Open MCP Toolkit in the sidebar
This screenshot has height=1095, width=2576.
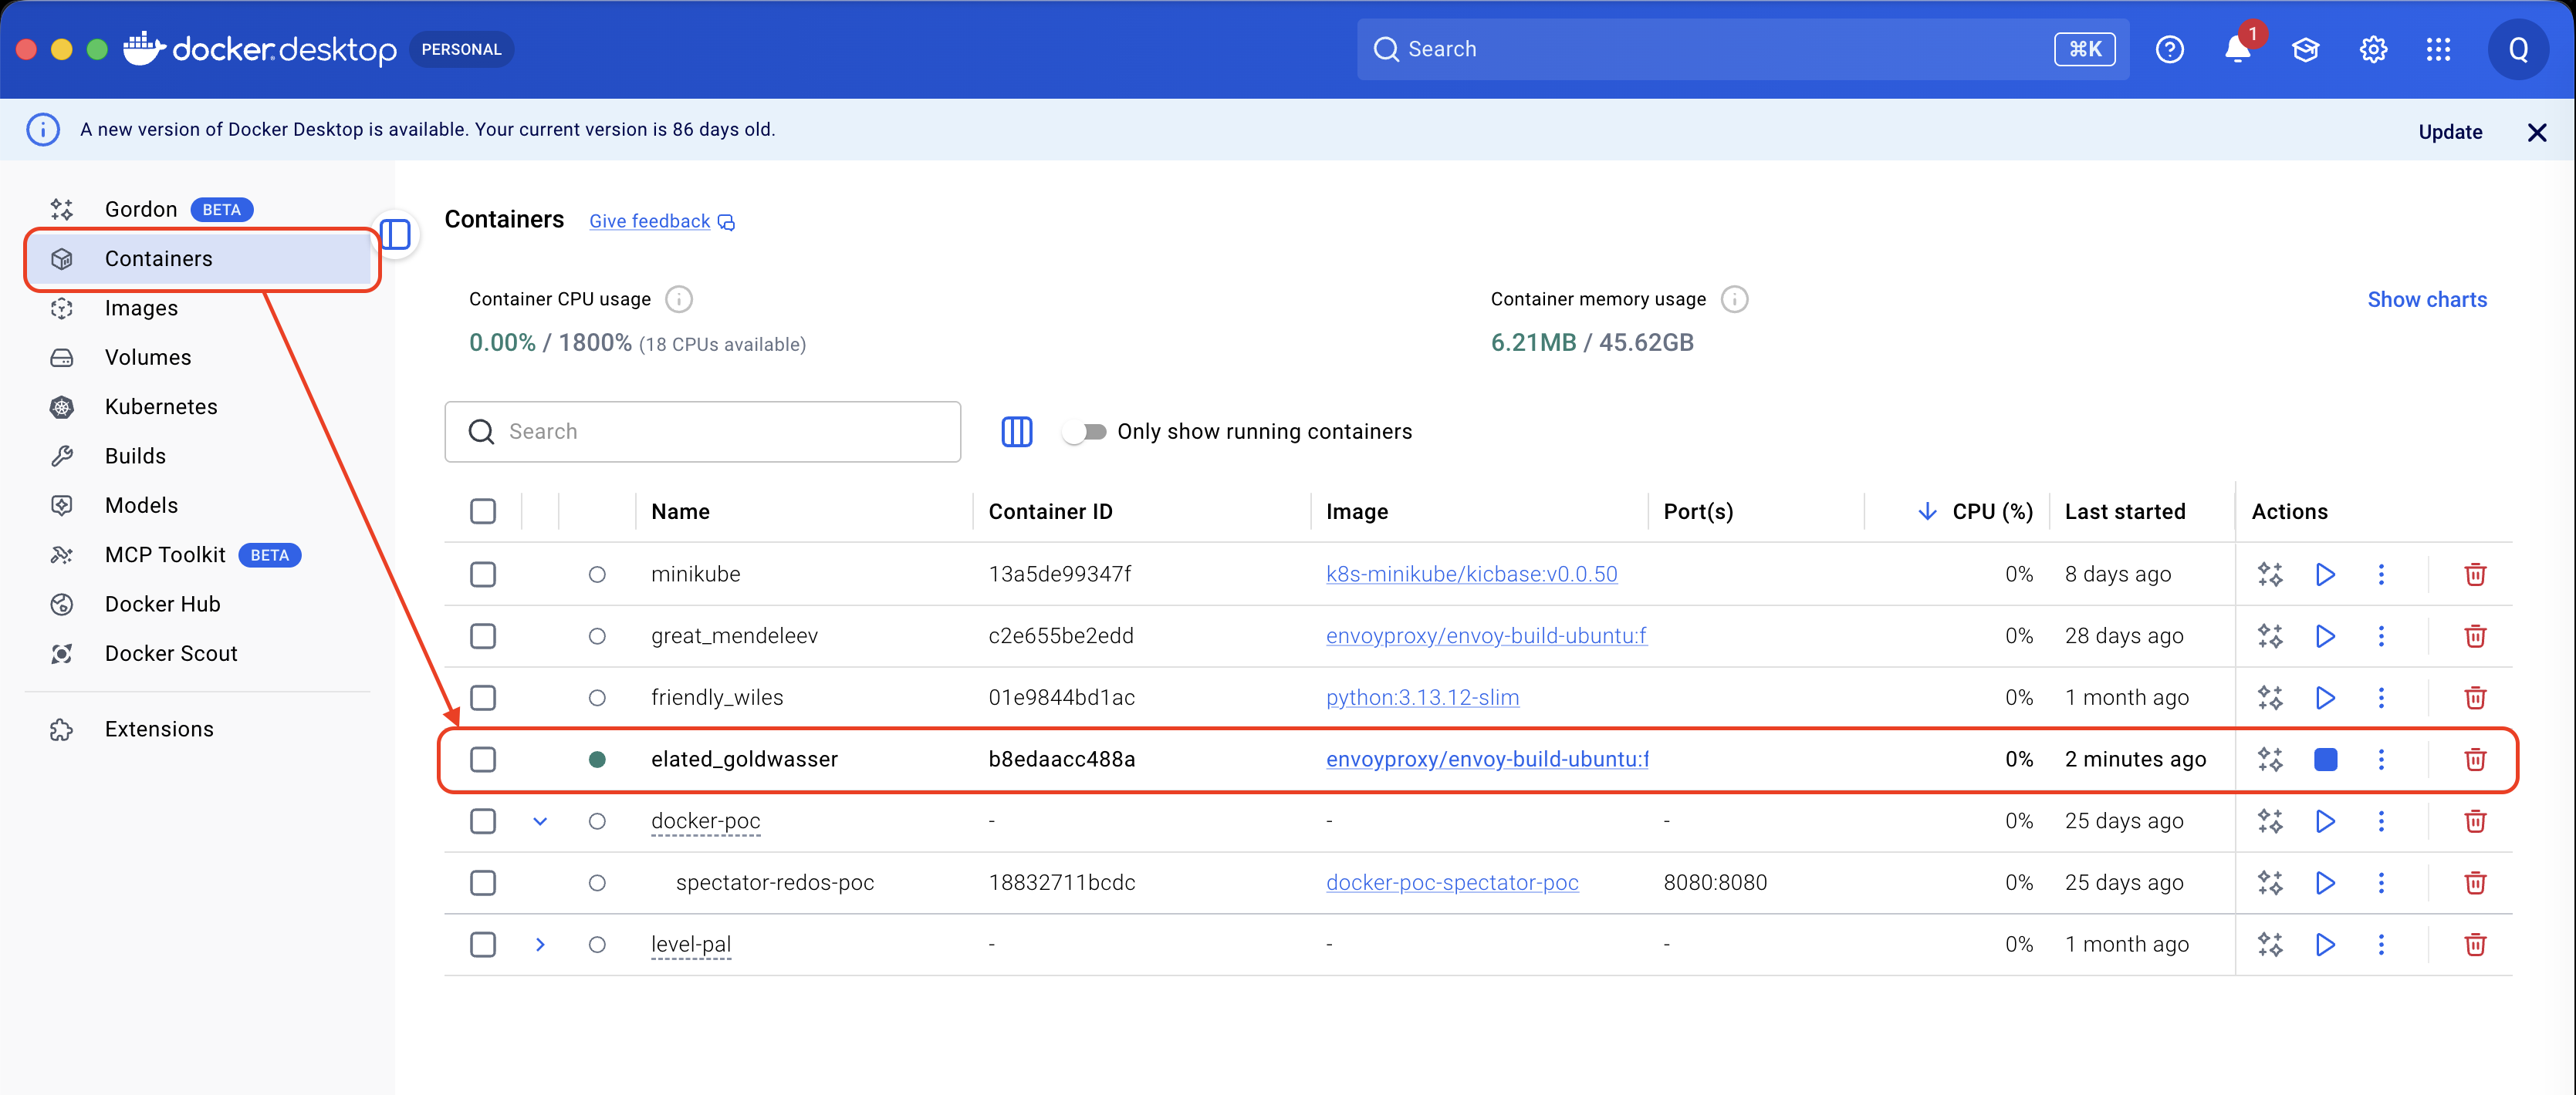click(199, 555)
